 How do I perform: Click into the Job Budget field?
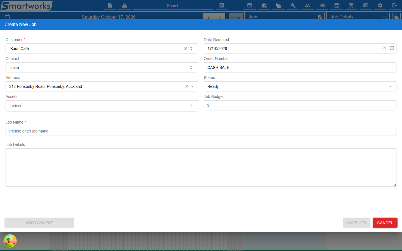300,105
